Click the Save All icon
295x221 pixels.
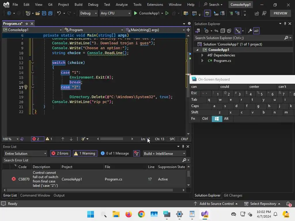tap(50, 13)
